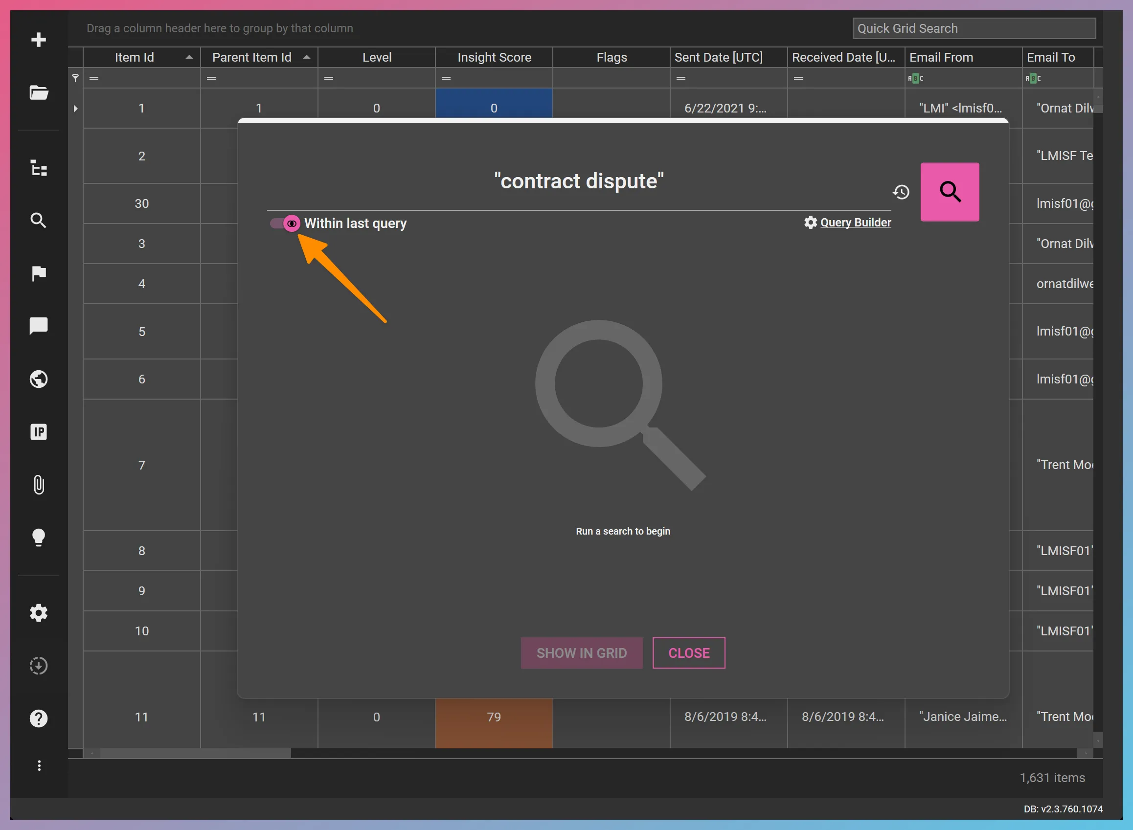This screenshot has height=830, width=1133.
Task: Open the lightbulb insights icon
Action: (38, 537)
